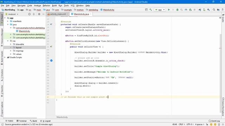
Task: Open the VCS menu
Action: 72,6
